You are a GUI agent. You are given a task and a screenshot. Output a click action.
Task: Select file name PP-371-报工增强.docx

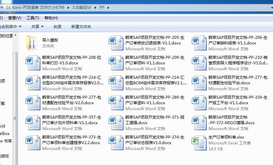(155, 120)
